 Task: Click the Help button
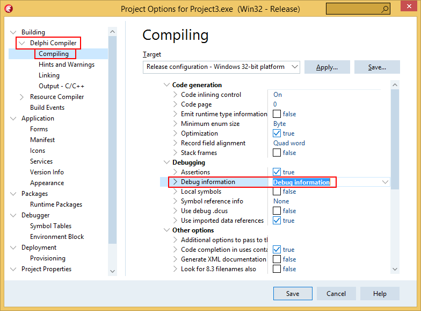pyautogui.click(x=380, y=294)
